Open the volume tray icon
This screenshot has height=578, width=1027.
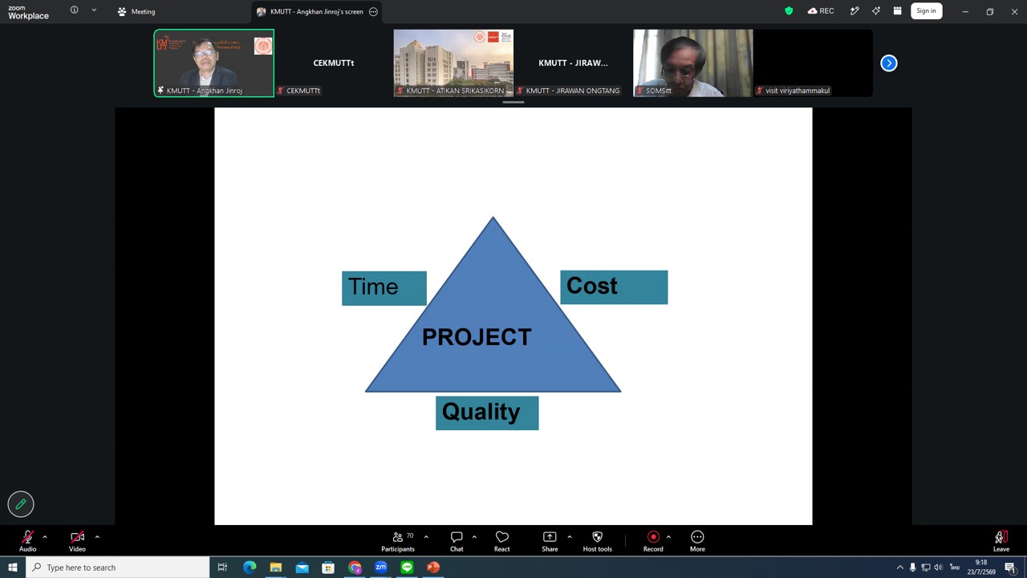[x=938, y=568]
